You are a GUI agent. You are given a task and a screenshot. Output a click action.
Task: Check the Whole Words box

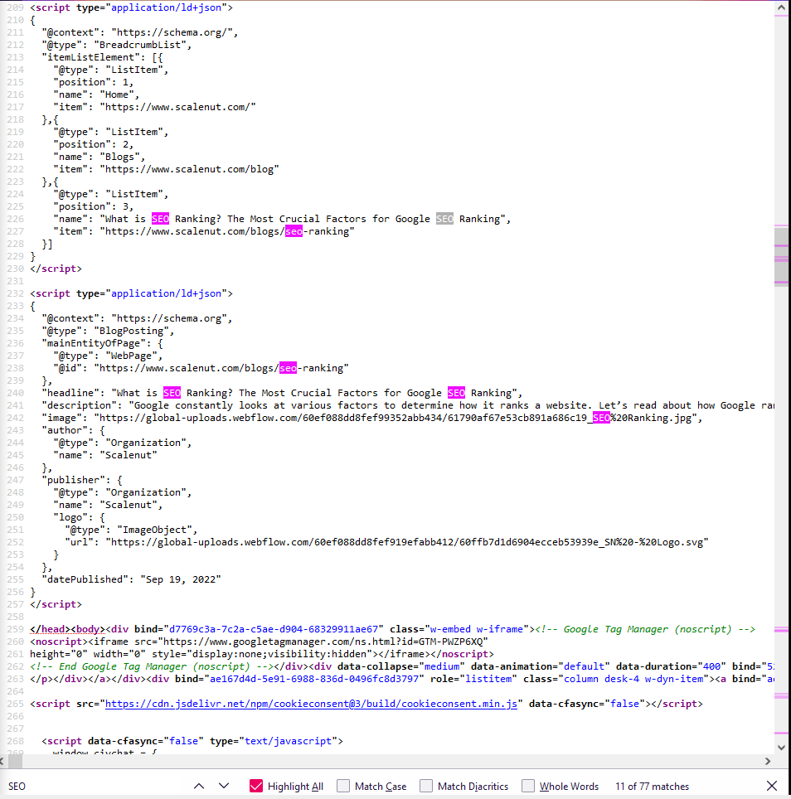528,786
